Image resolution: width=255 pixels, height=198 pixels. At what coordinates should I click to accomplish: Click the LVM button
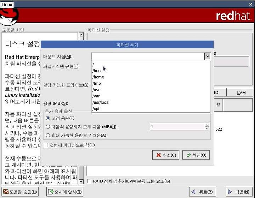[x=240, y=92]
